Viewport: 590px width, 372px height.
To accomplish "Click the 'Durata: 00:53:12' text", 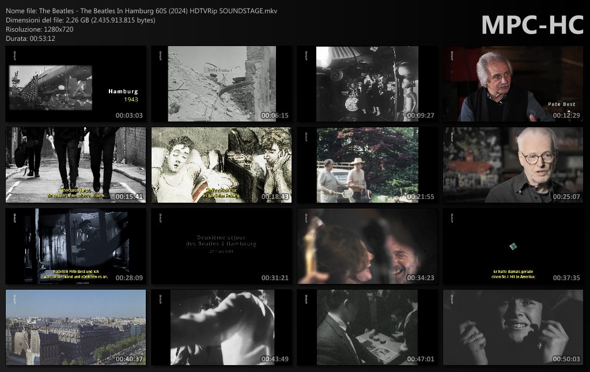I will [31, 39].
